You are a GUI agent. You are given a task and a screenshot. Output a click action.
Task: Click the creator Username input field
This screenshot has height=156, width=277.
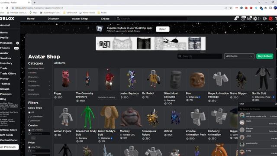tap(41, 134)
